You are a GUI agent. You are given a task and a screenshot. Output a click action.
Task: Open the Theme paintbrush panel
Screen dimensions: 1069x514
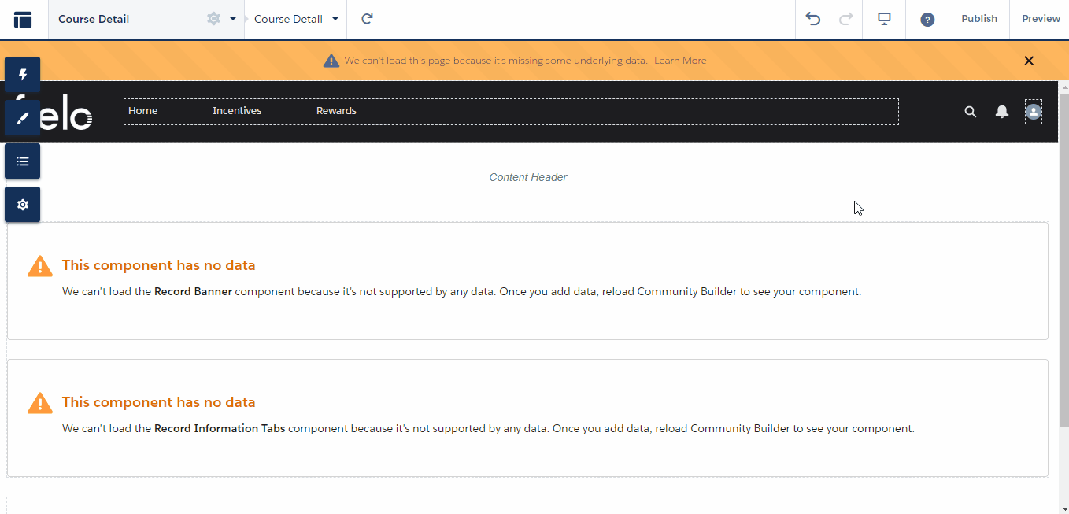(x=23, y=118)
